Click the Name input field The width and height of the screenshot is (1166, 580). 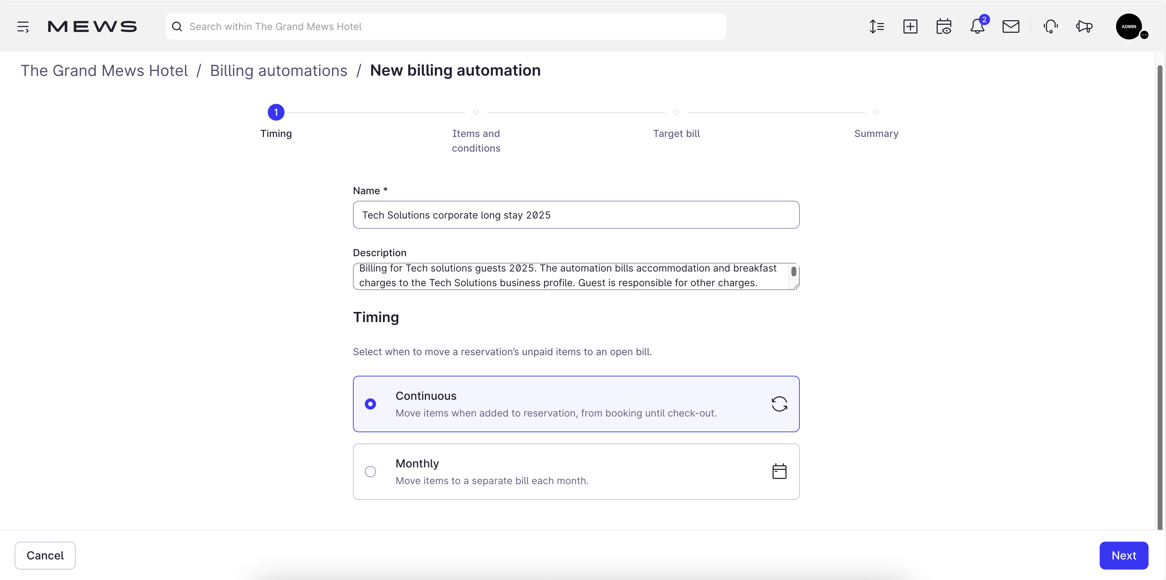[576, 215]
